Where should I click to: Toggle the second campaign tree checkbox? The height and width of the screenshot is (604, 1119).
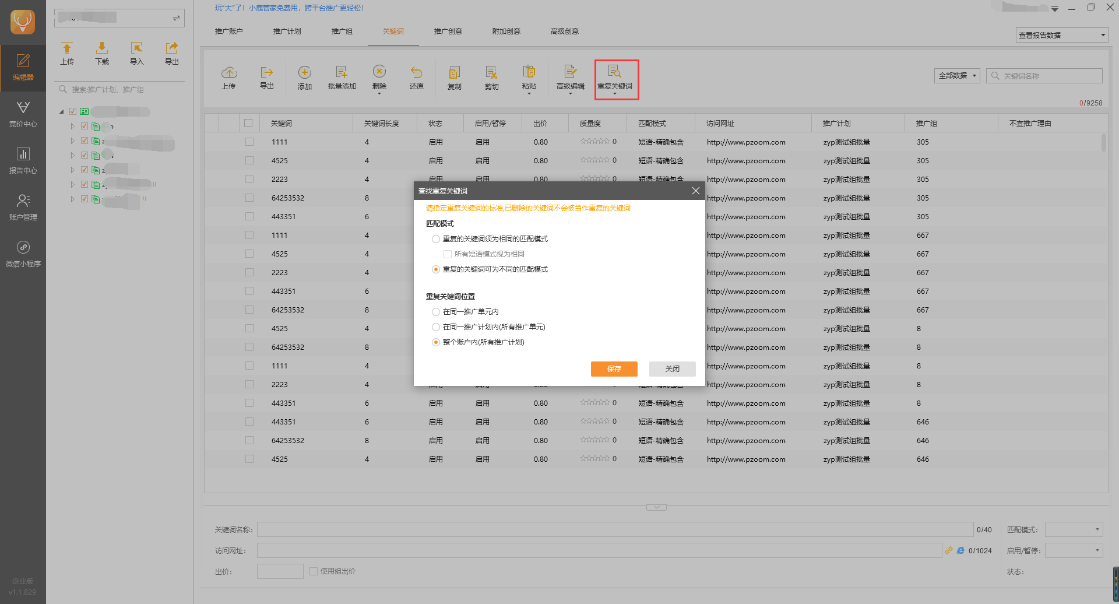click(84, 141)
